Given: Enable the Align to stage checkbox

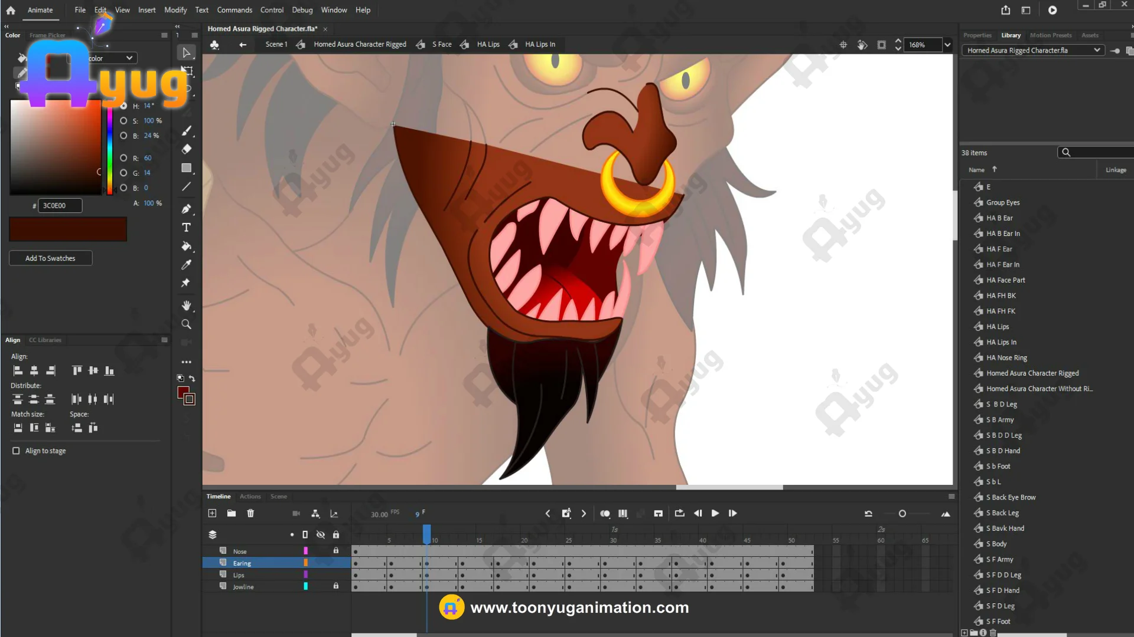Looking at the screenshot, I should click(x=16, y=451).
